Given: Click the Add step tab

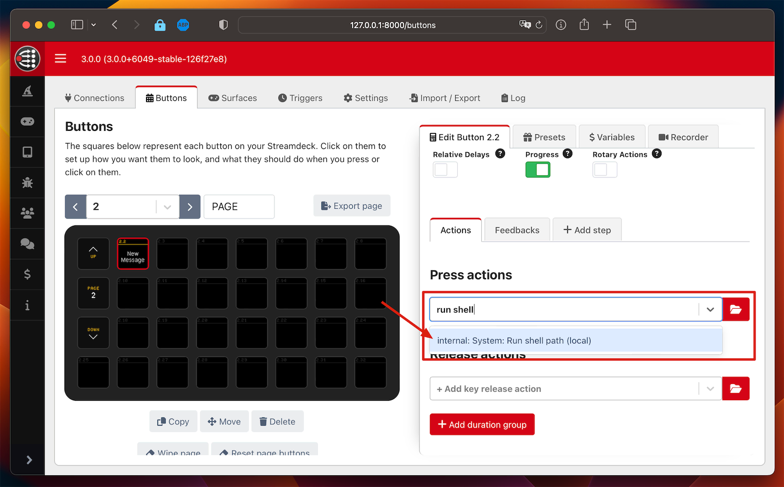Looking at the screenshot, I should tap(587, 230).
